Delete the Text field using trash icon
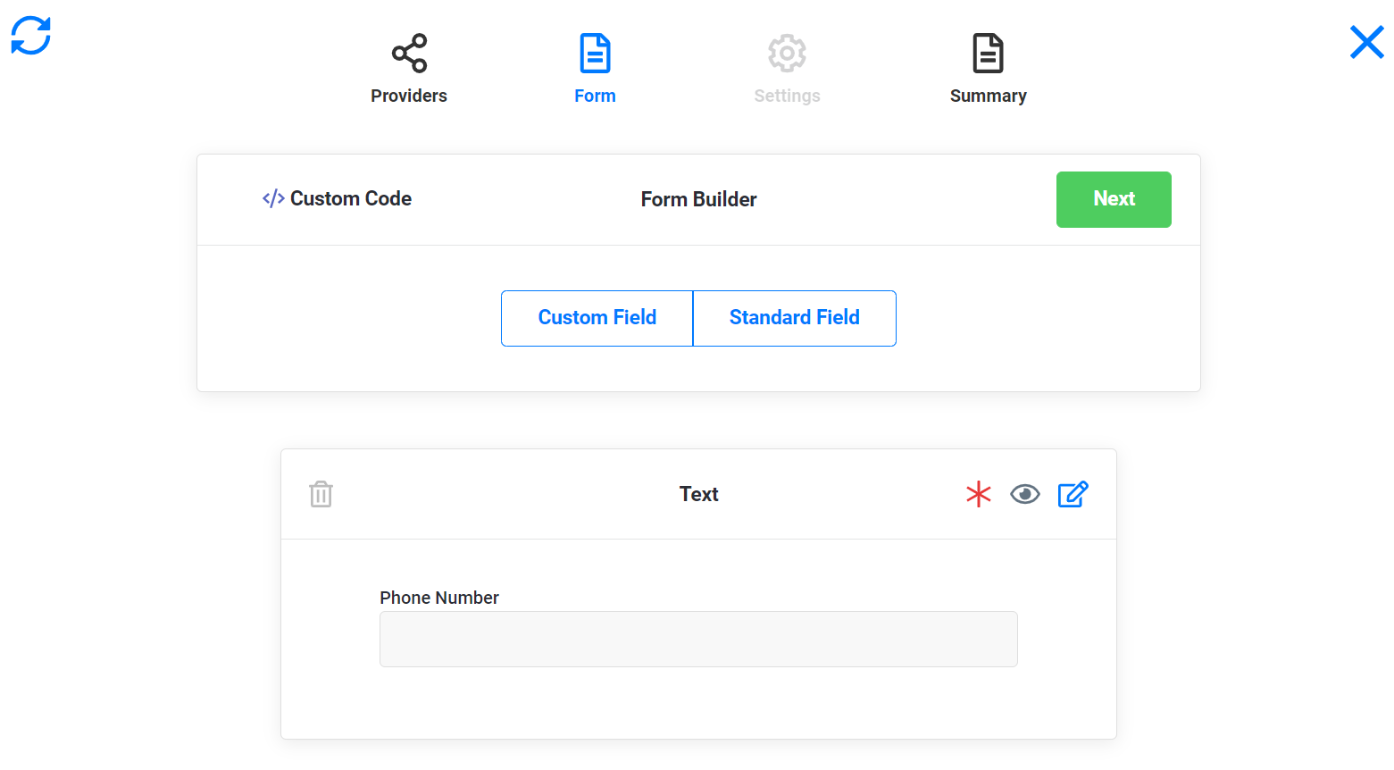The image size is (1394, 770). (321, 493)
